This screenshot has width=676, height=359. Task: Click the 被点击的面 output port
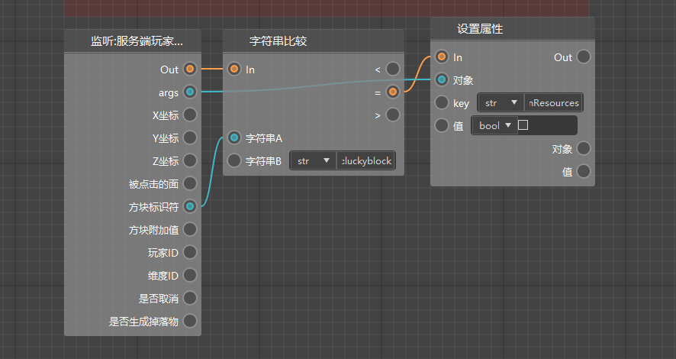190,183
